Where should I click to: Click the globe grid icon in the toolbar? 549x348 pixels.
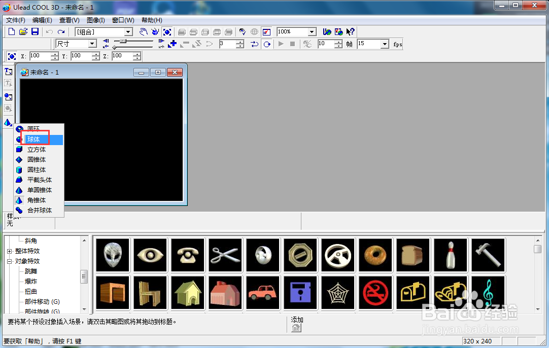[255, 32]
